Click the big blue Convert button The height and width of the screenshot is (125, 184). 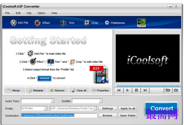tap(161, 108)
